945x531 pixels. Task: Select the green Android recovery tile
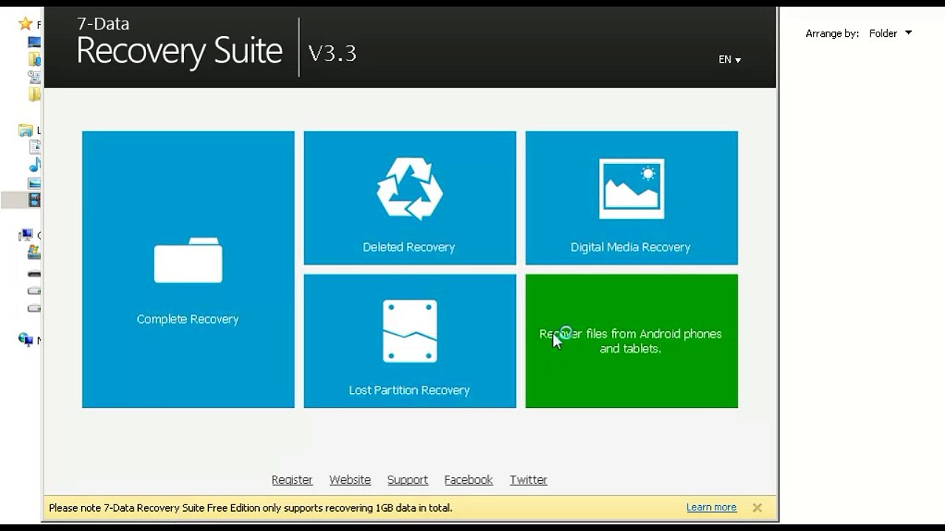coord(631,341)
